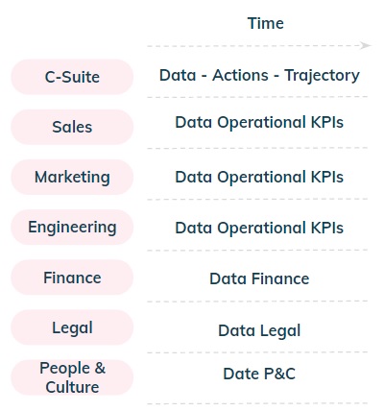This screenshot has width=384, height=411.
Task: Select the Sales department pill
Action: pyautogui.click(x=72, y=127)
